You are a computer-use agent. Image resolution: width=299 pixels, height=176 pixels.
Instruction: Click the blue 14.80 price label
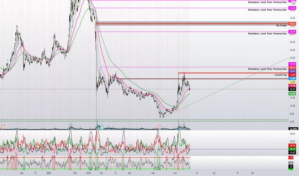[292, 78]
